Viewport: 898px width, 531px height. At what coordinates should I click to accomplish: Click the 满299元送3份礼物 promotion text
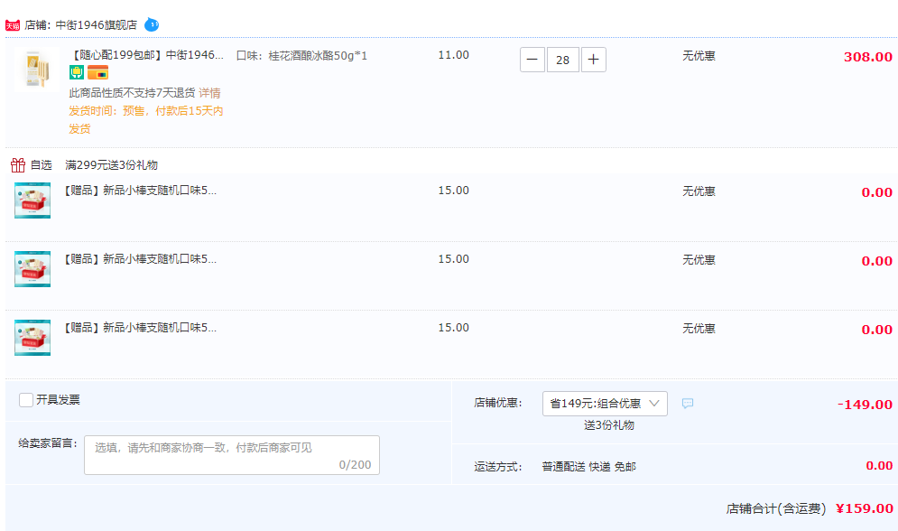pos(112,165)
